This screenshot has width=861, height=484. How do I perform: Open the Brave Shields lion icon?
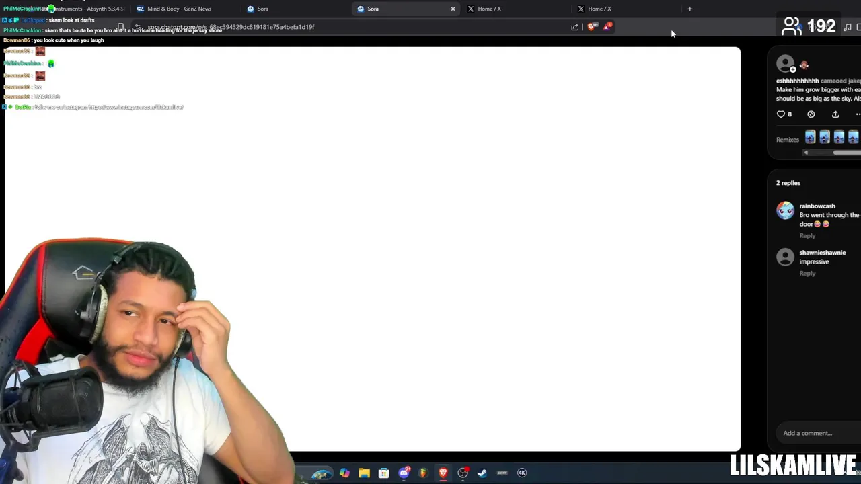tap(591, 27)
